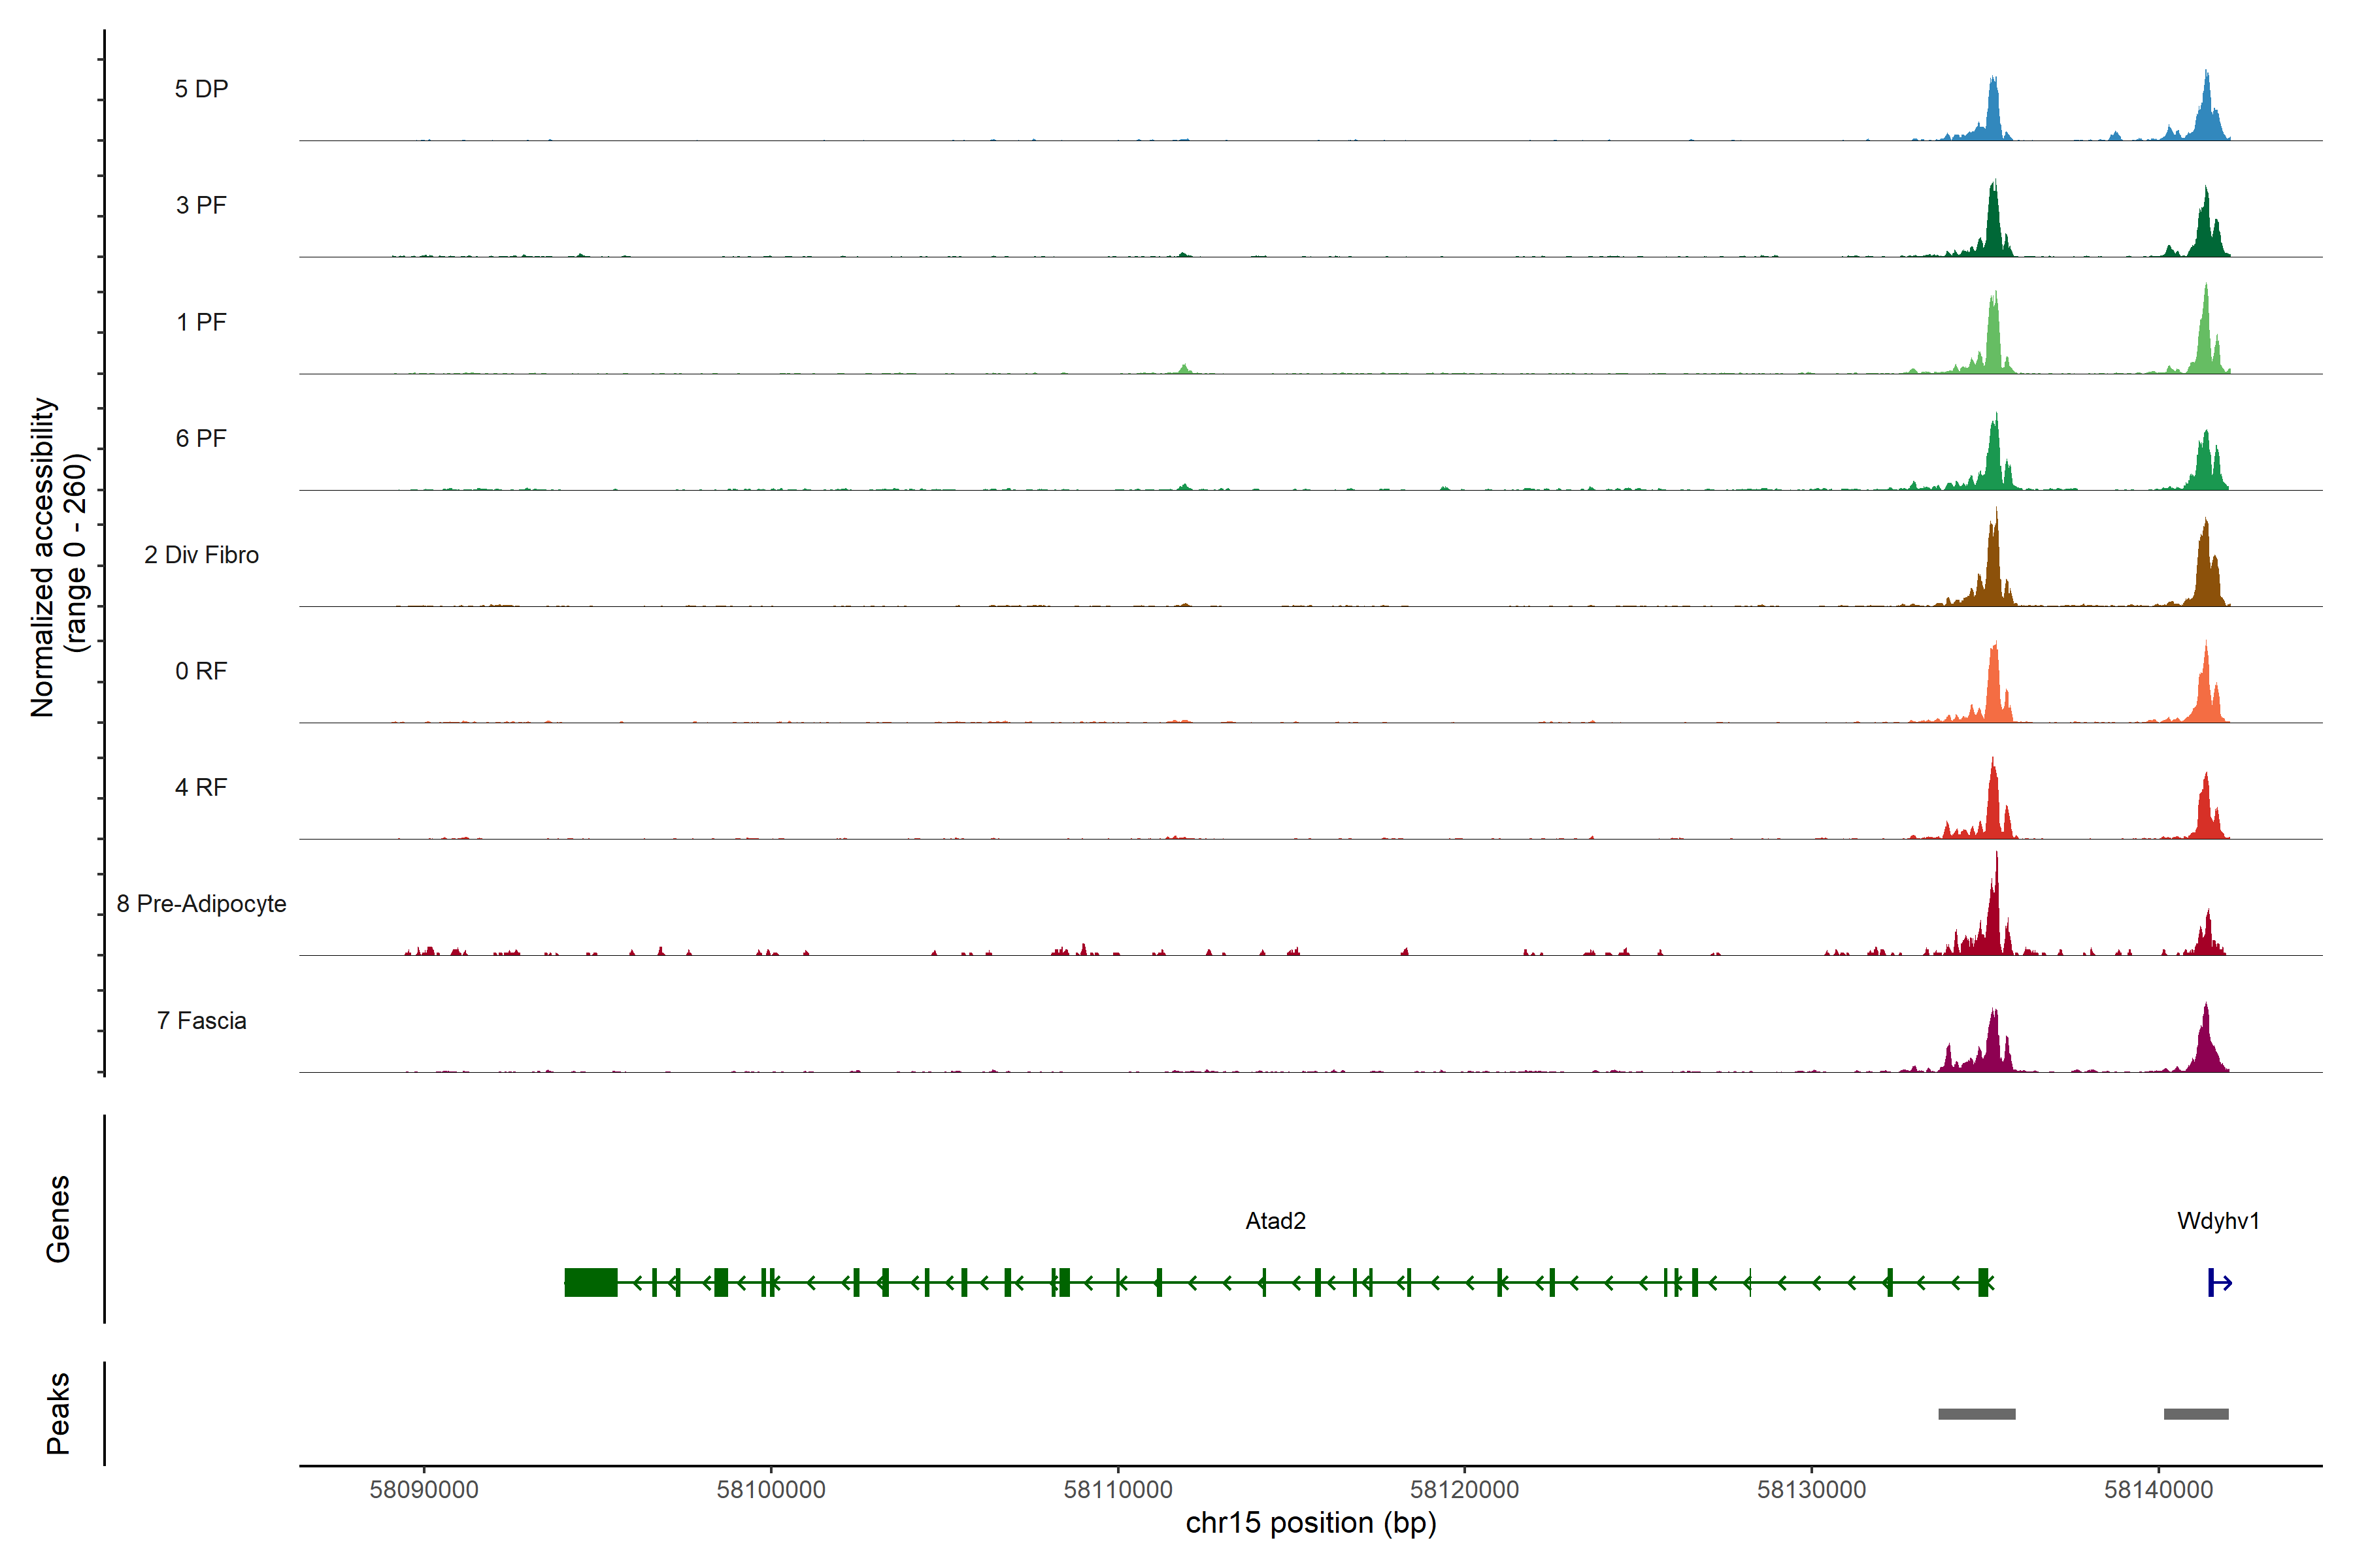Click the 2 Div Fibro track label
The image size is (2353, 1568).
tap(201, 555)
